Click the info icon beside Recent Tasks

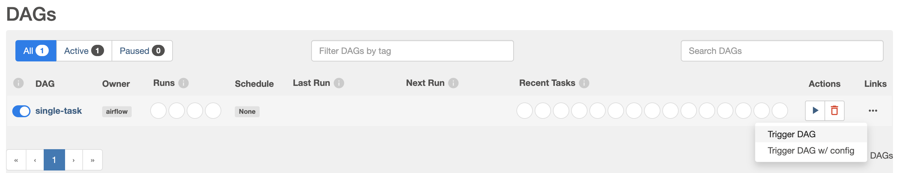click(584, 83)
